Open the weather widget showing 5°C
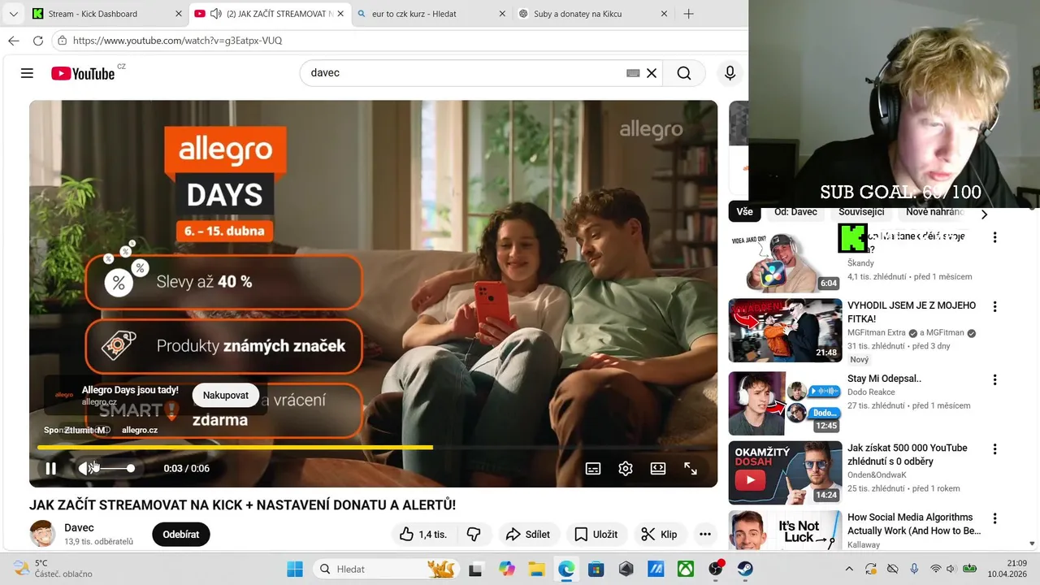This screenshot has height=585, width=1040. pos(54,569)
